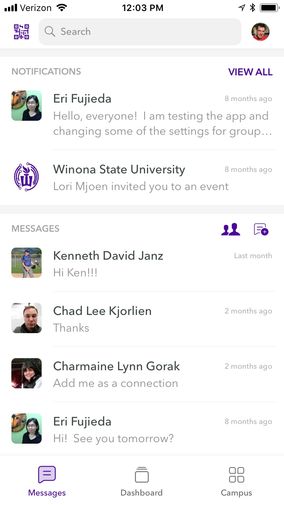
Task: Open the connections people icon
Action: [x=231, y=229]
